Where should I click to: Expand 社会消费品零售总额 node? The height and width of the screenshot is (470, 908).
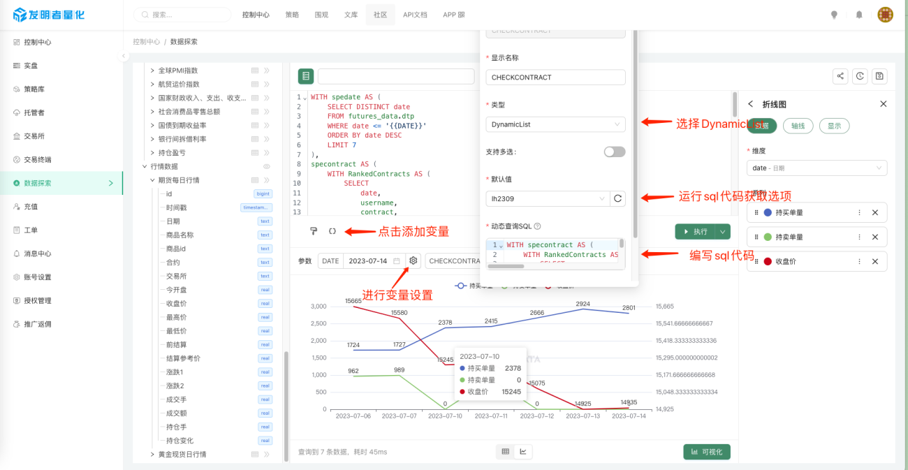[x=152, y=112]
